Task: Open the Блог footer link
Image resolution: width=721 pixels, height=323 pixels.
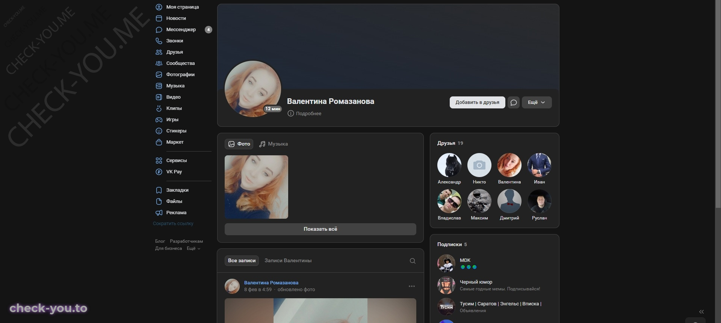Action: click(x=160, y=241)
